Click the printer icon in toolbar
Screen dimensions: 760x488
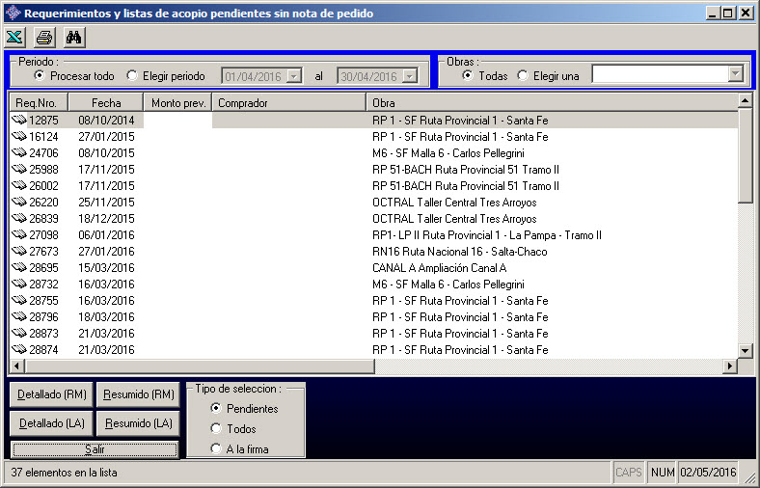pyautogui.click(x=44, y=38)
